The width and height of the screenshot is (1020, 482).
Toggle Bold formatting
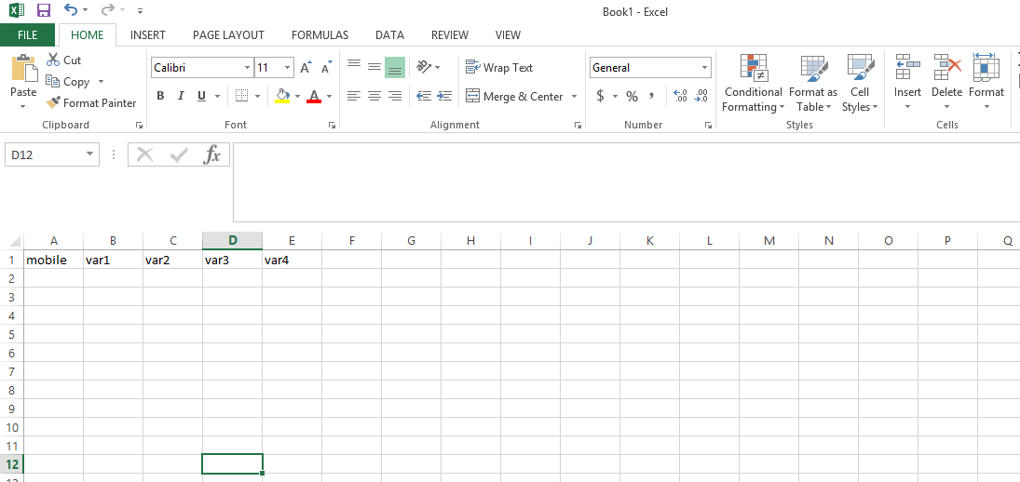[x=160, y=96]
